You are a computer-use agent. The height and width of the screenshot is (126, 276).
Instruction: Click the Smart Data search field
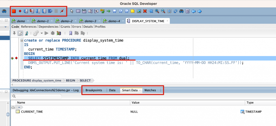tap(37, 96)
